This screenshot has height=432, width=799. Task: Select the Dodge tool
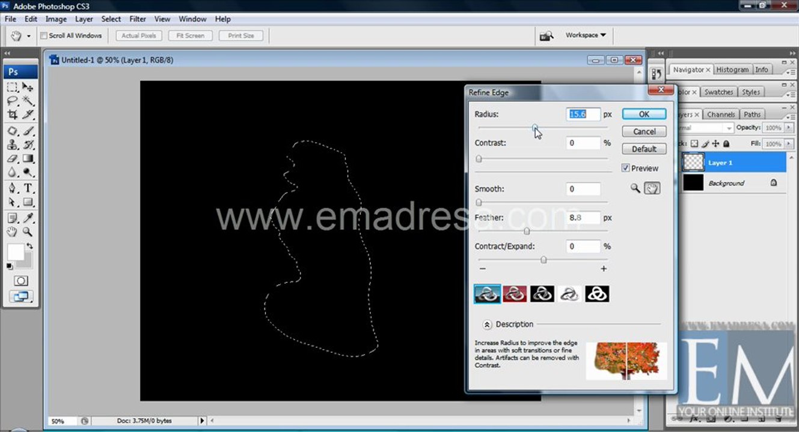(x=28, y=172)
